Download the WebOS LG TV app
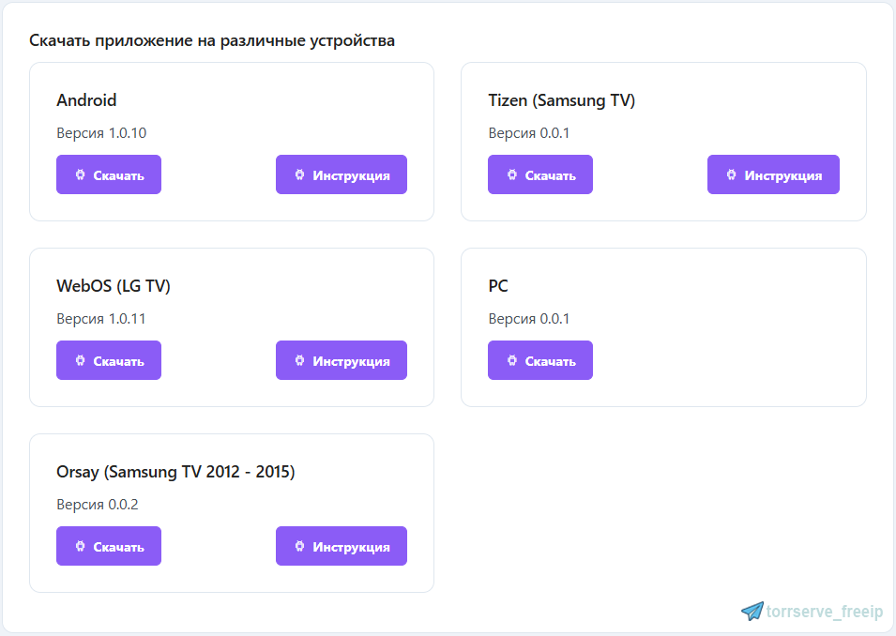The width and height of the screenshot is (896, 636). (x=109, y=360)
